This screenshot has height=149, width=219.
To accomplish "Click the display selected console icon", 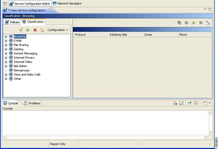I will click(196, 103).
